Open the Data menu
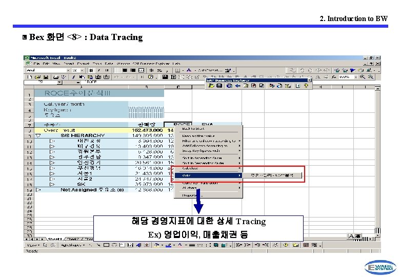Viewport: 400px width, 277px height. (109, 64)
